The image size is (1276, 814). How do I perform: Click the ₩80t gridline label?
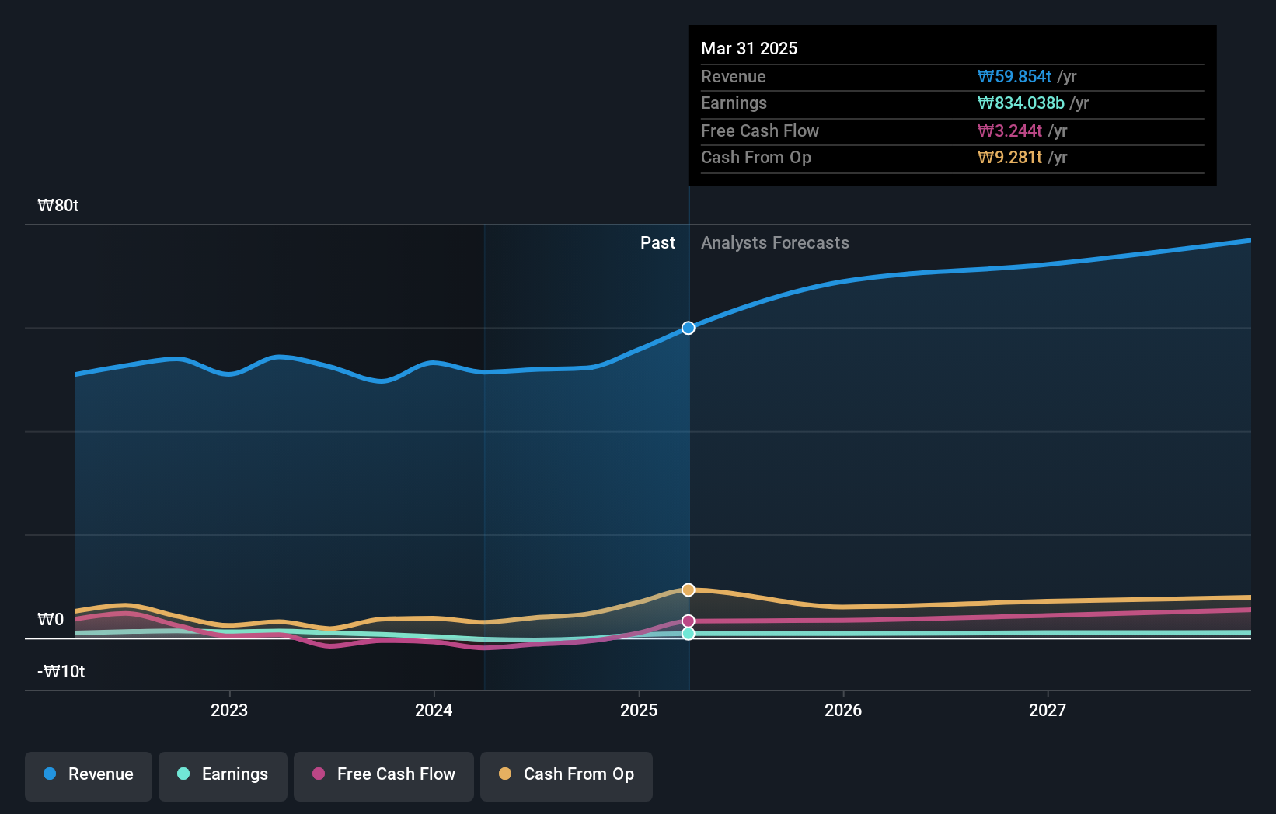pos(57,205)
